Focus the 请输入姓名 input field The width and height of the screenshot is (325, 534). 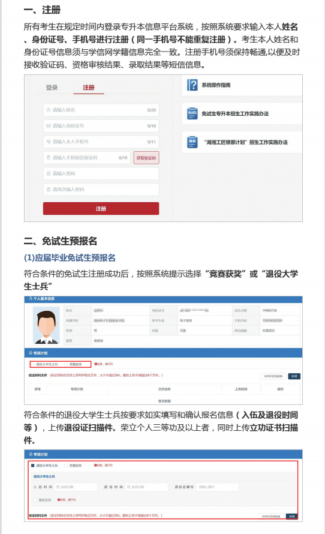pyautogui.click(x=101, y=110)
